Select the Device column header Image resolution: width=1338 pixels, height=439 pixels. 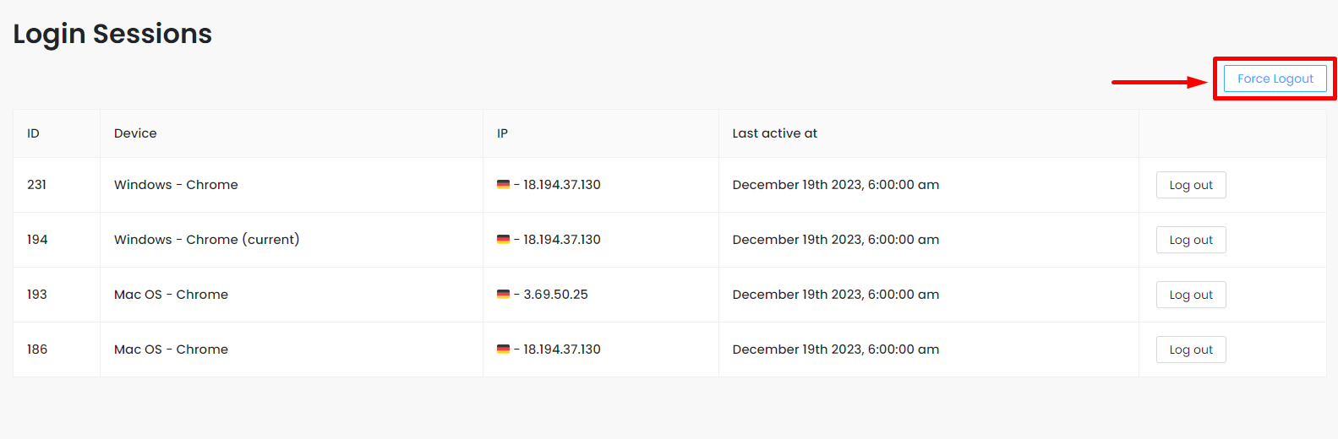(135, 133)
